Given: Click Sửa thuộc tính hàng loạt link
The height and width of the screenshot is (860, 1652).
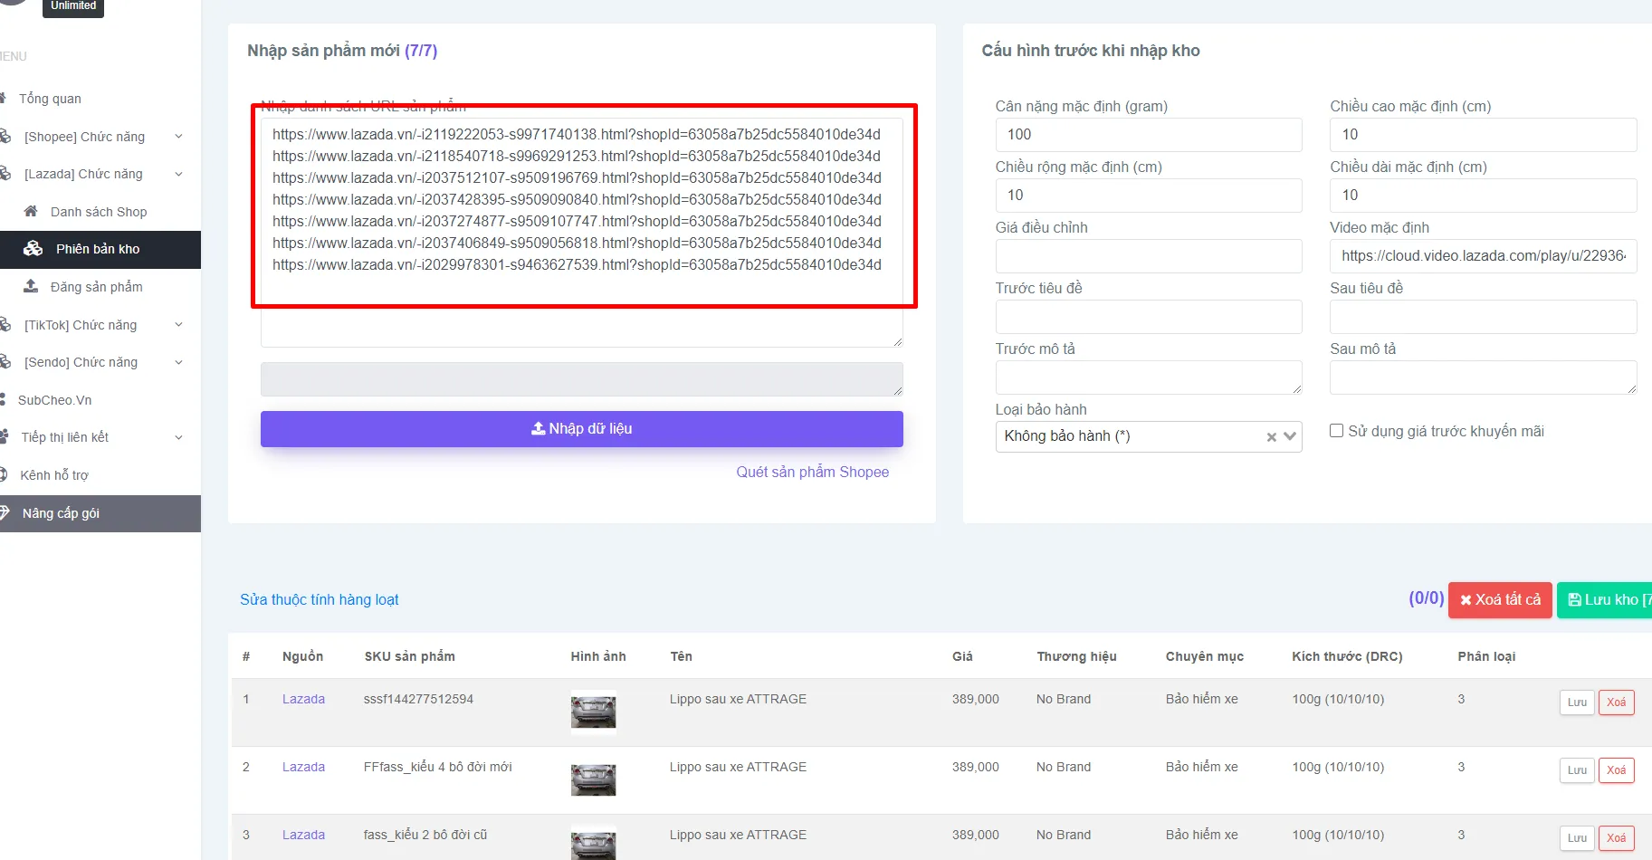Looking at the screenshot, I should click(x=319, y=599).
